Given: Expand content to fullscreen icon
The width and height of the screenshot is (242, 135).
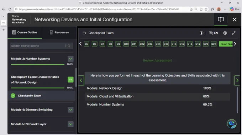Looking at the screenshot, I should pos(234,33).
